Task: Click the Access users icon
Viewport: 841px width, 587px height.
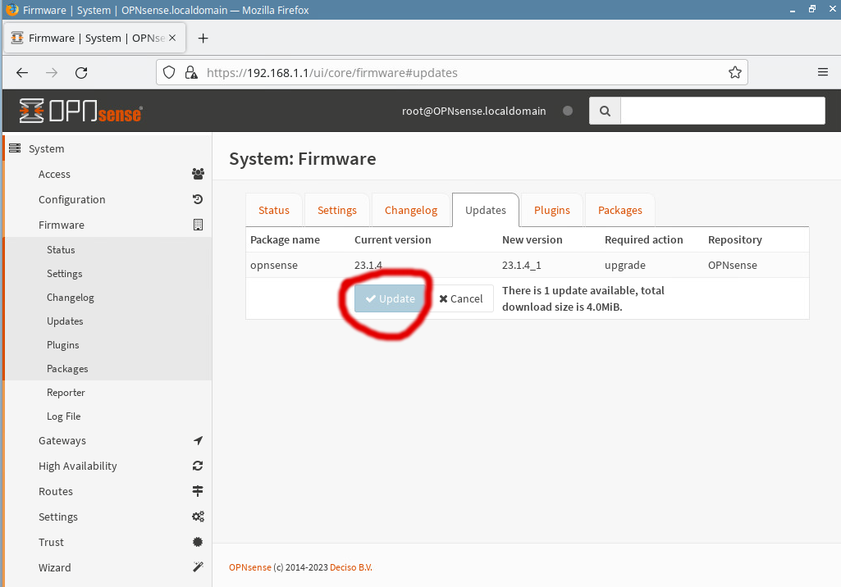Action: click(x=198, y=174)
